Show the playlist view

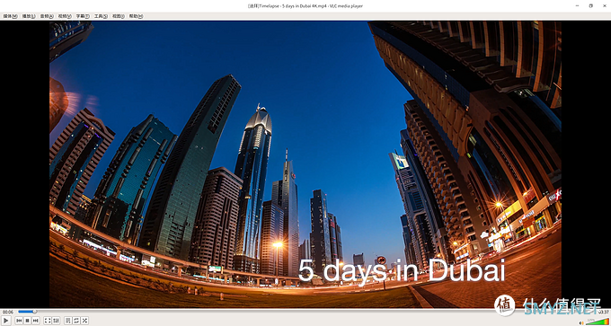click(67, 321)
